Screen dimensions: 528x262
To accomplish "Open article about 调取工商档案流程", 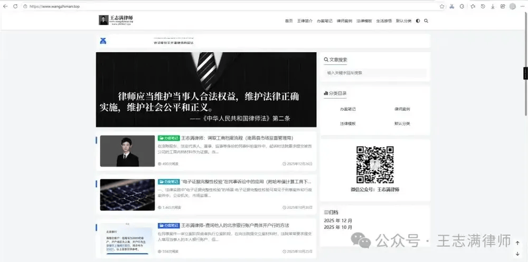I will tap(238, 138).
